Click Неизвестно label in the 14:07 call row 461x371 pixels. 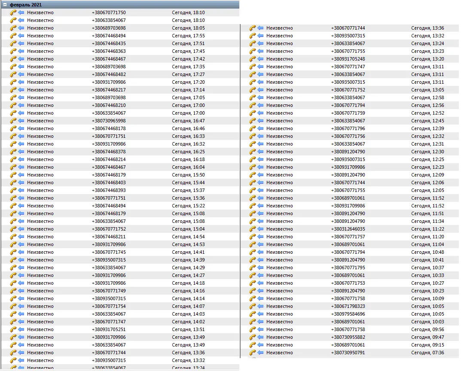click(40, 306)
